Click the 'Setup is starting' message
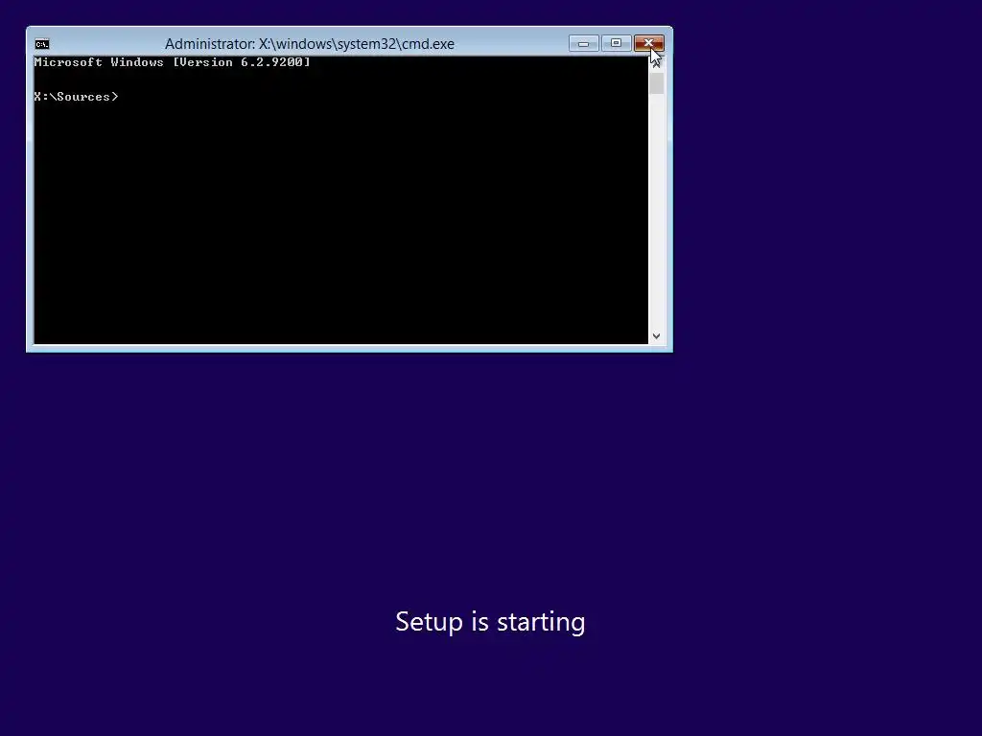 490,622
